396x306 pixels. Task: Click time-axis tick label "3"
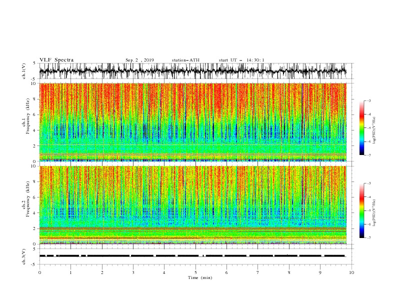[133, 272]
